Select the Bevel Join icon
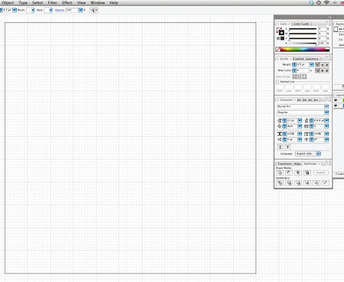Screen dimensions: 344x282 pos(327,70)
